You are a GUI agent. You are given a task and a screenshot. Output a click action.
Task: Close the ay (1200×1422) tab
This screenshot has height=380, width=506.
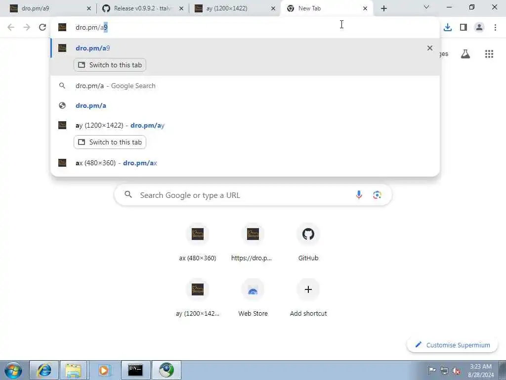(x=273, y=9)
